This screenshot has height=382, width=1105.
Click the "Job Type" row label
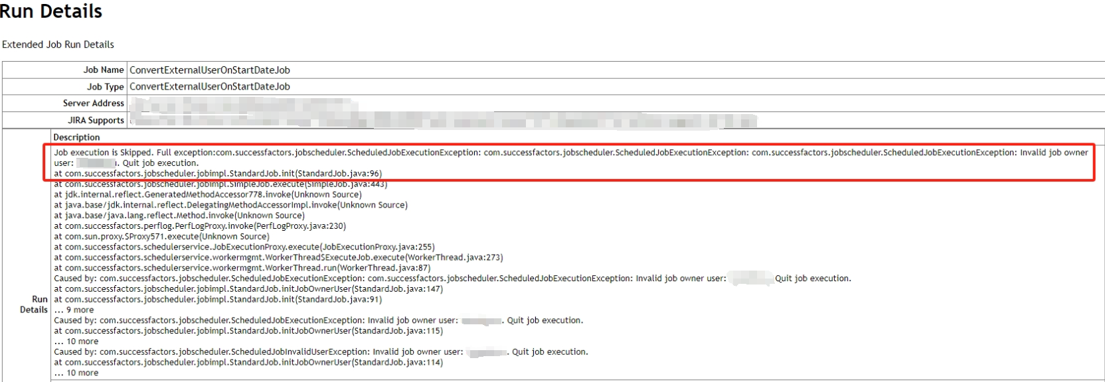pos(106,86)
